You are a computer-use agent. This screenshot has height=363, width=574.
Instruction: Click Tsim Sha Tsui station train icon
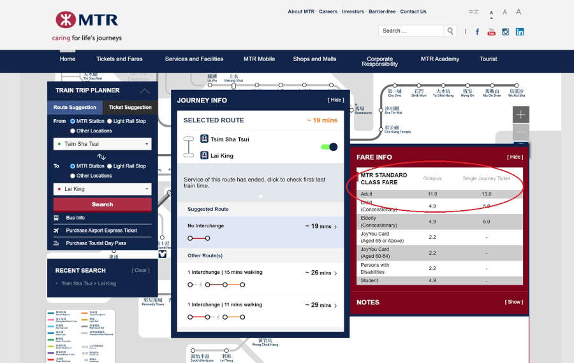204,139
